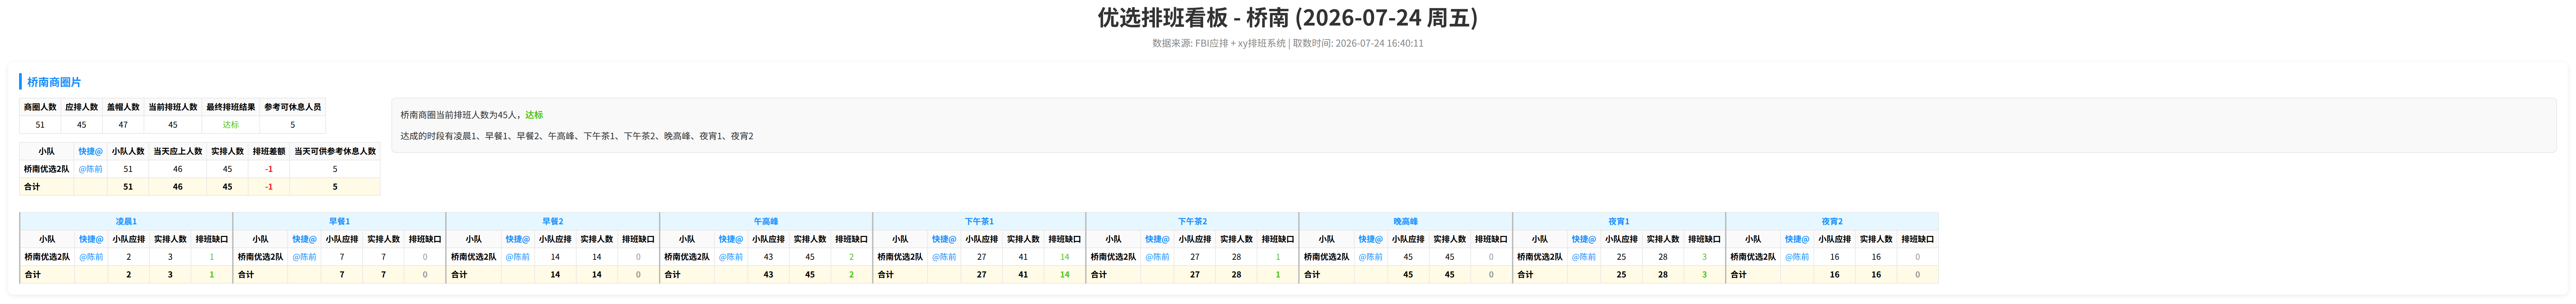The image size is (2576, 304).
Task: Click the 商圈人数 value 51
Action: 40,125
